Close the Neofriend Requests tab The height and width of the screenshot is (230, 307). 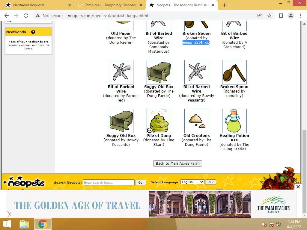[70, 5]
